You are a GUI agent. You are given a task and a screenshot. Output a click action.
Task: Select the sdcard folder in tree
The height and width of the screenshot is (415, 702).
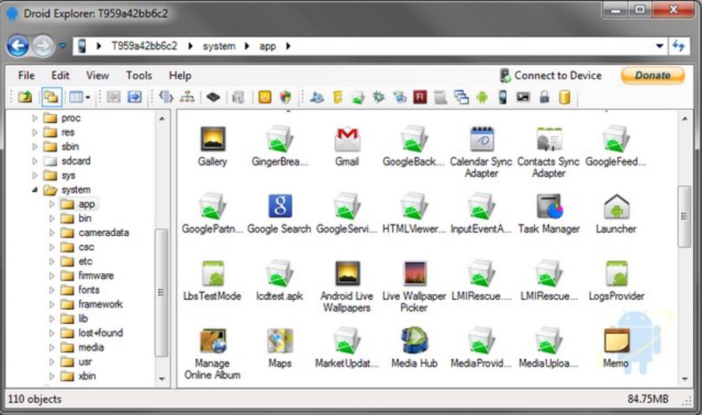tap(75, 161)
